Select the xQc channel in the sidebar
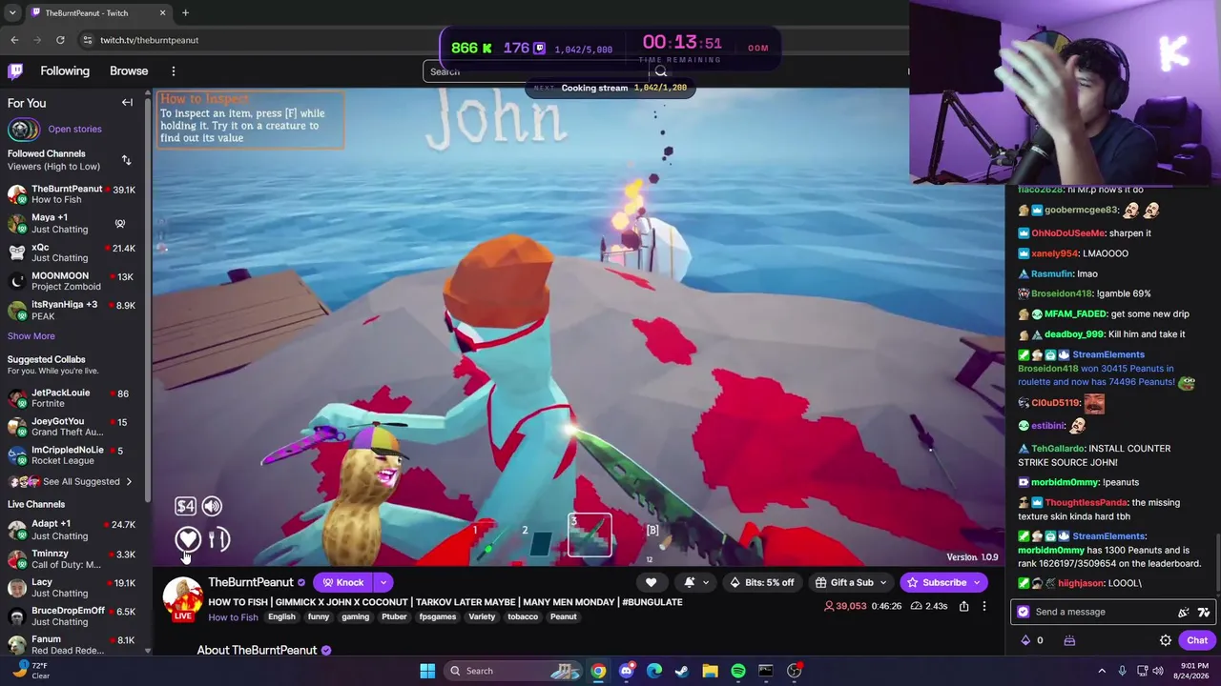 (x=74, y=252)
